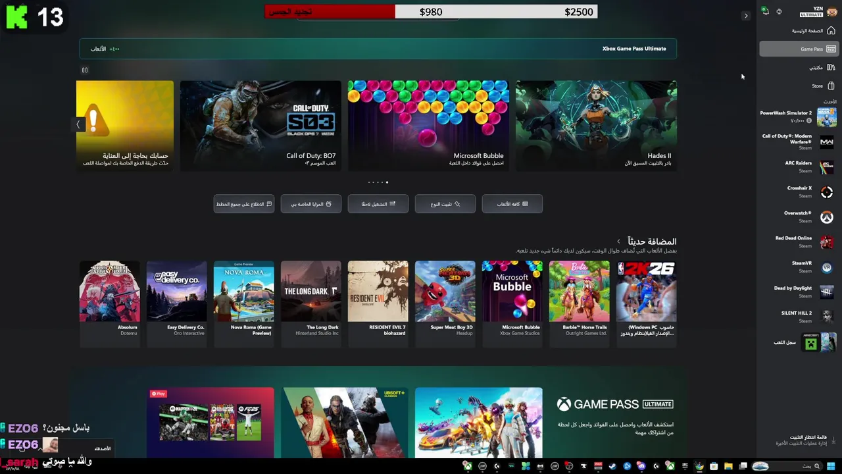Open the Hades II featured banner
Image resolution: width=842 pixels, height=474 pixels.
click(x=596, y=126)
